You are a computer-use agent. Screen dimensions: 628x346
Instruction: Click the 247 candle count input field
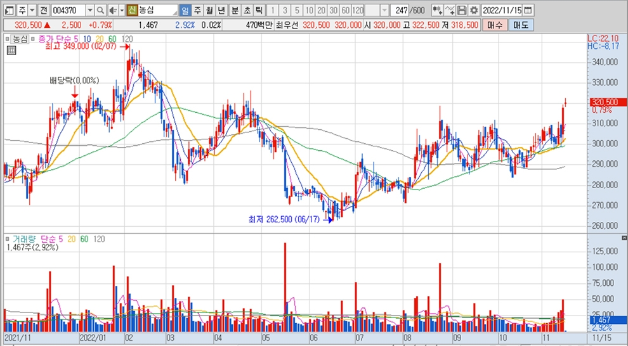[400, 11]
